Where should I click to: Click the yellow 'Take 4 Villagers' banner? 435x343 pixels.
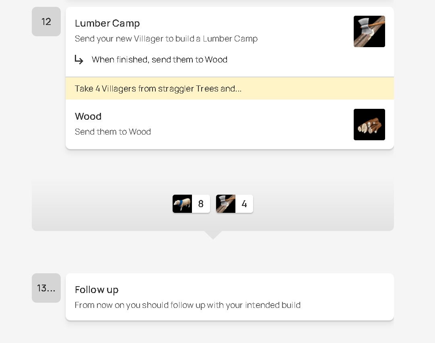[229, 89]
